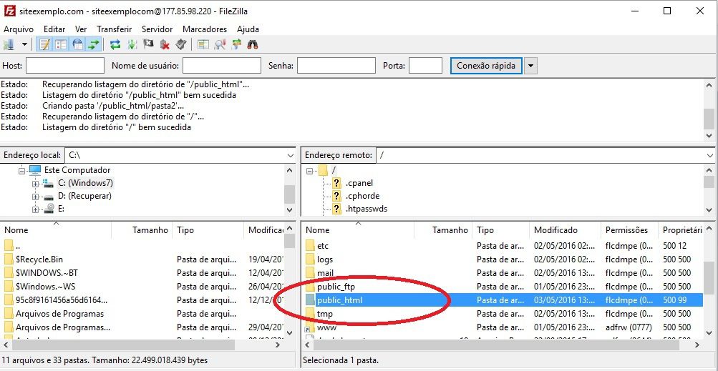Viewport: 718px width, 371px height.
Task: Open the quick connect history dropdown
Action: tap(530, 66)
